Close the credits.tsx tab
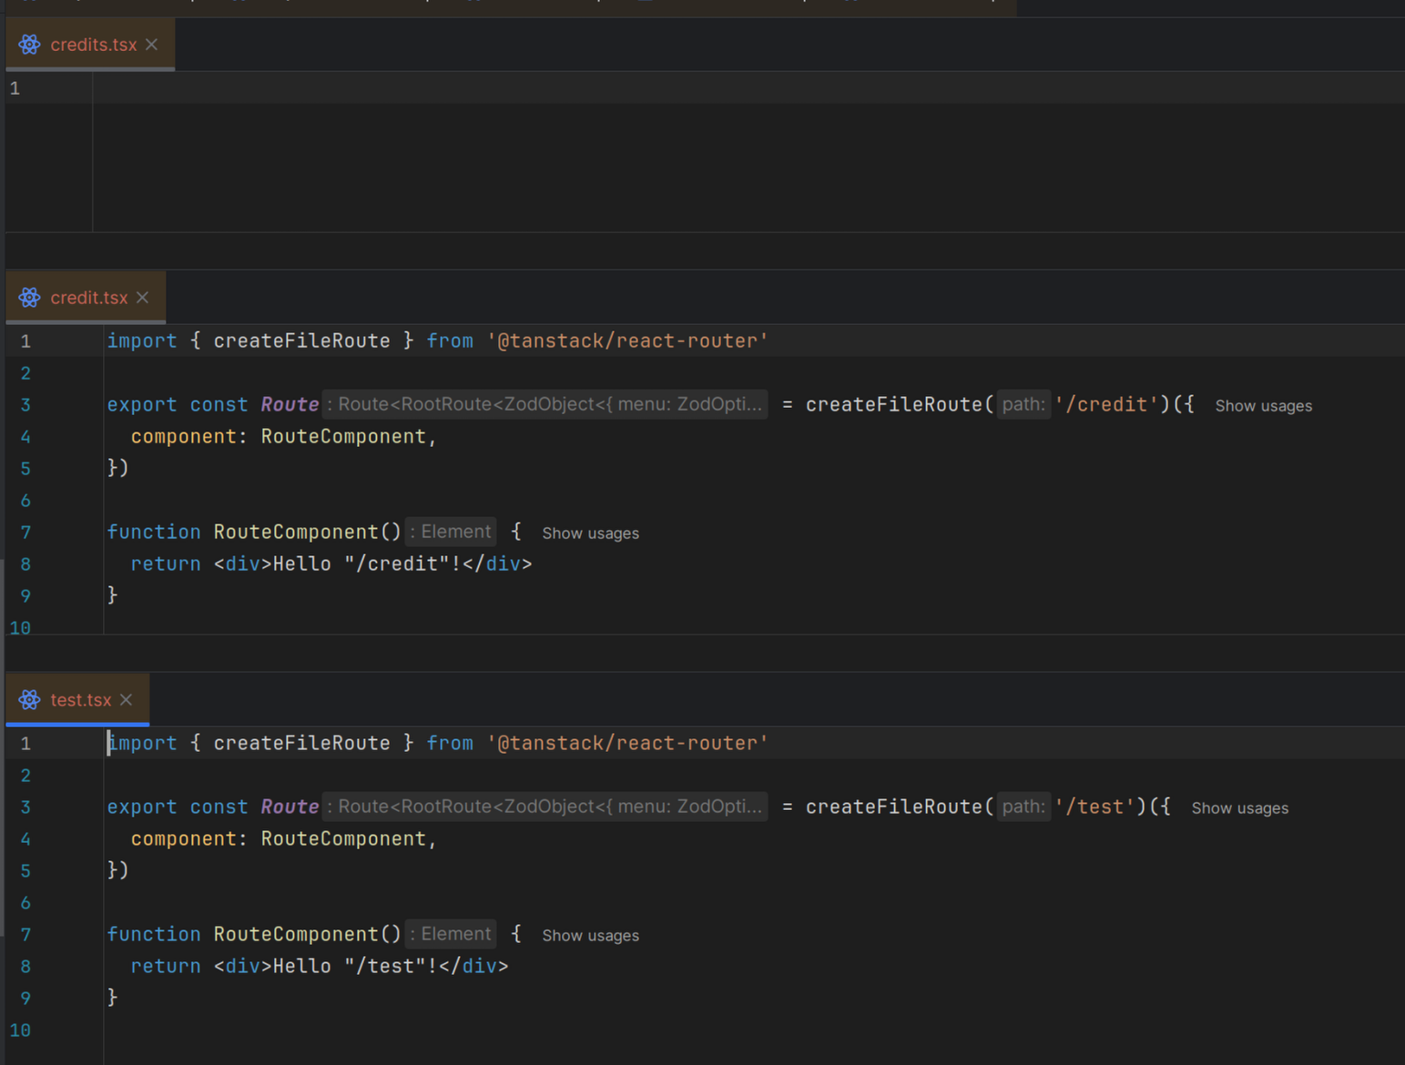This screenshot has width=1405, height=1065. 152,45
